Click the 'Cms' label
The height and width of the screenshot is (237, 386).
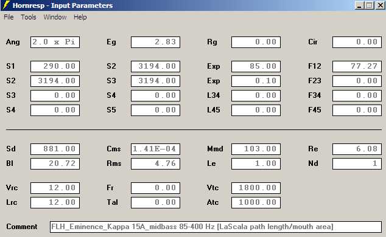(113, 149)
